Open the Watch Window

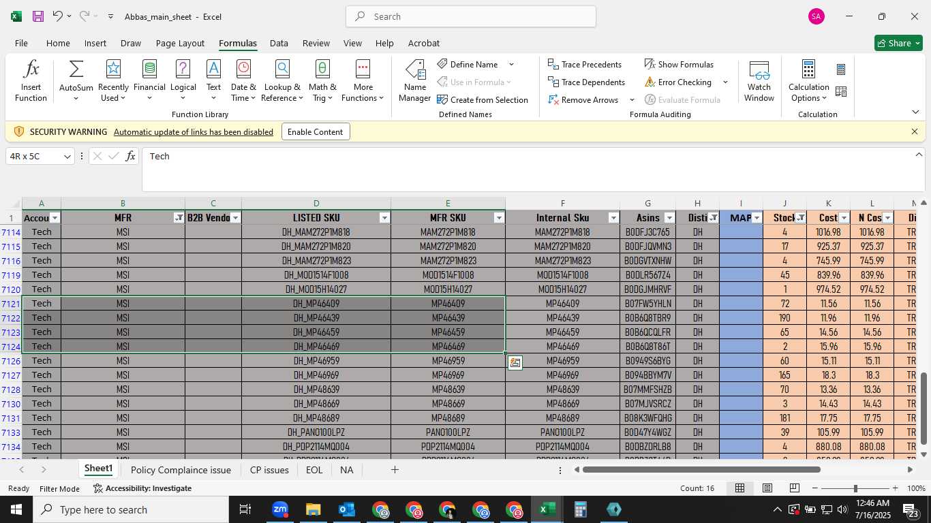click(759, 80)
